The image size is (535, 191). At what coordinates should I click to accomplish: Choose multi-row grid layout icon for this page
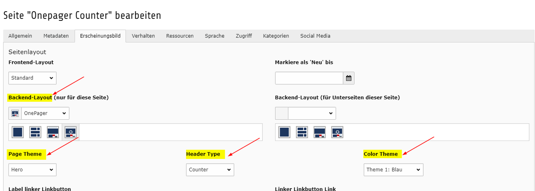35,132
